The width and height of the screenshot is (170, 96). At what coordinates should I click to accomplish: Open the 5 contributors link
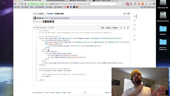pos(37,22)
